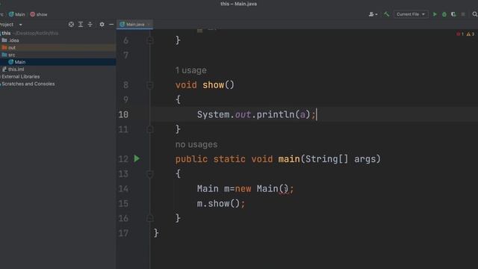
Task: Select opened file locate target icon
Action: pos(71,25)
